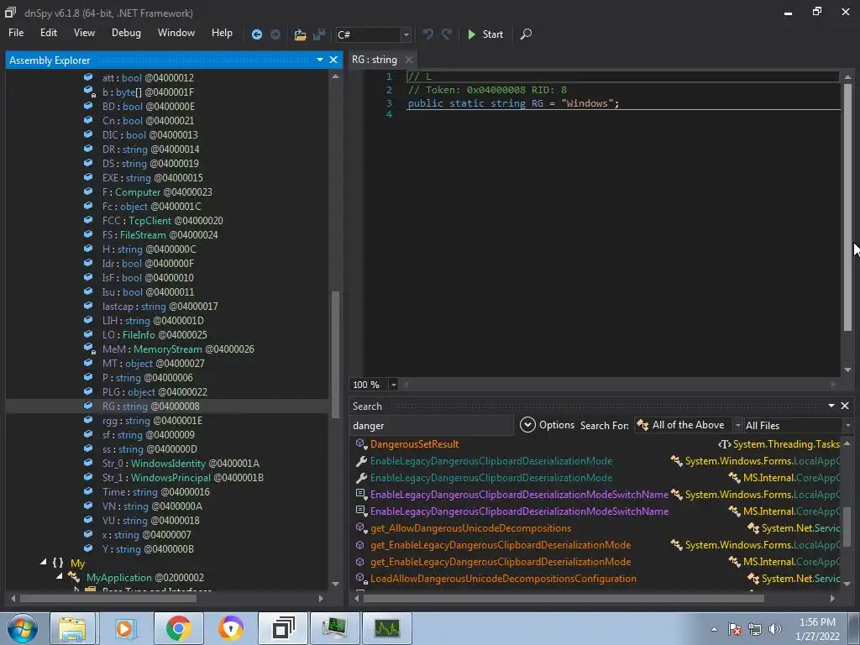The image size is (860, 645).
Task: Collapse the My namespace node
Action: pos(44,562)
